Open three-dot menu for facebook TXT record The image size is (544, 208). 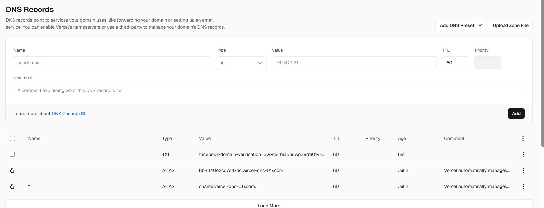pyautogui.click(x=523, y=154)
